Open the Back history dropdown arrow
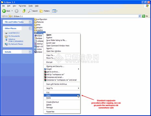The width and height of the screenshot is (151, 116). pyautogui.click(x=12, y=11)
